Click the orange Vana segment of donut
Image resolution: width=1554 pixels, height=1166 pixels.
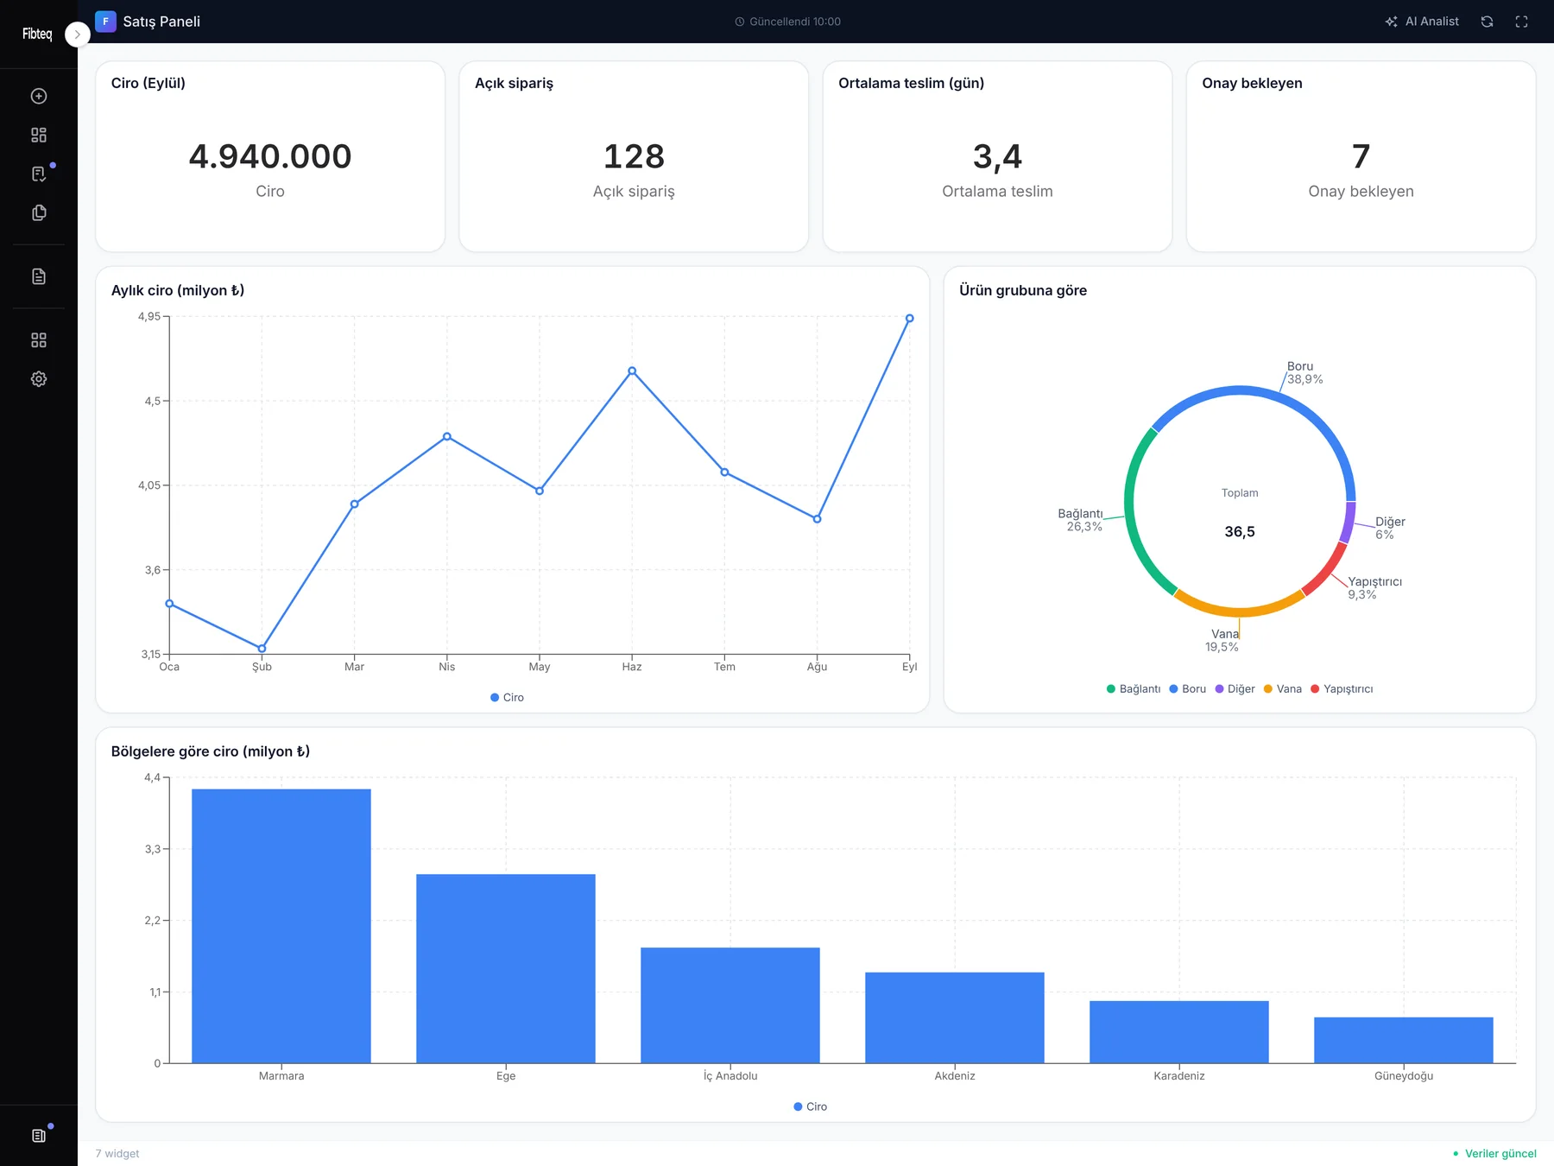point(1240,612)
